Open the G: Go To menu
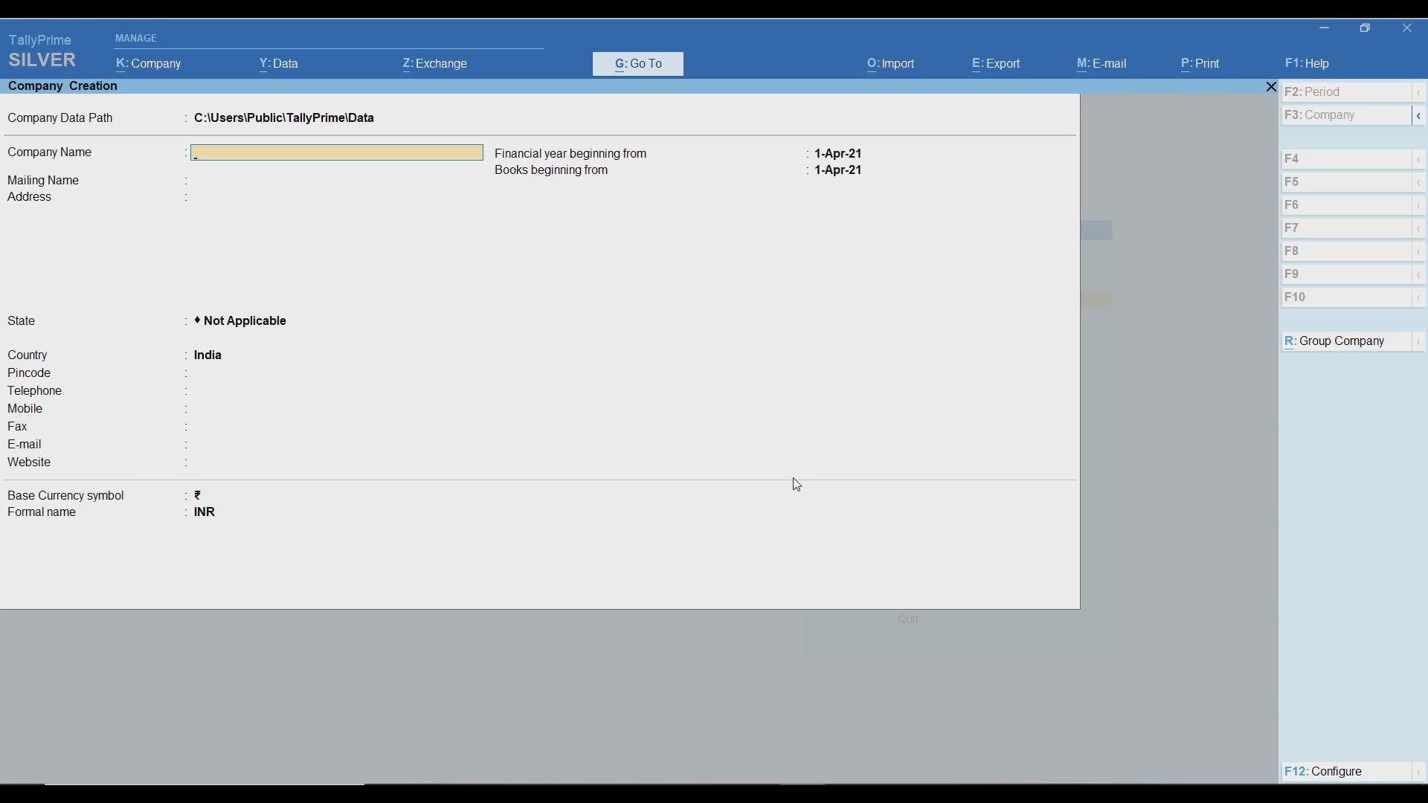This screenshot has width=1428, height=803. click(x=638, y=64)
